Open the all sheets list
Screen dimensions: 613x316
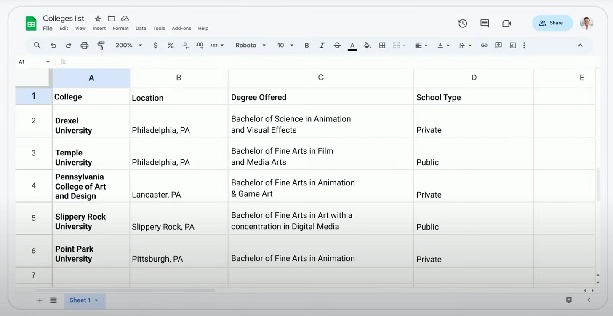(53, 300)
